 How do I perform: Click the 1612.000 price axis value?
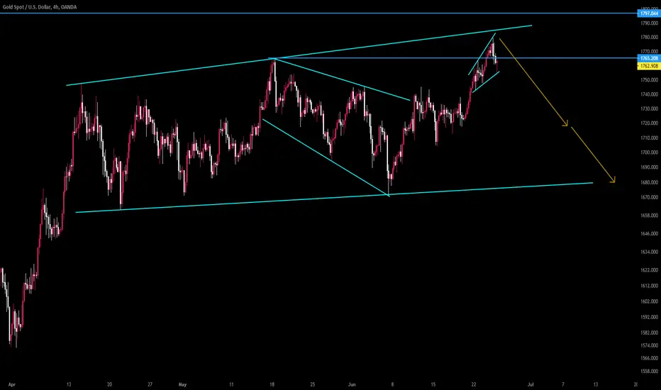[649, 286]
